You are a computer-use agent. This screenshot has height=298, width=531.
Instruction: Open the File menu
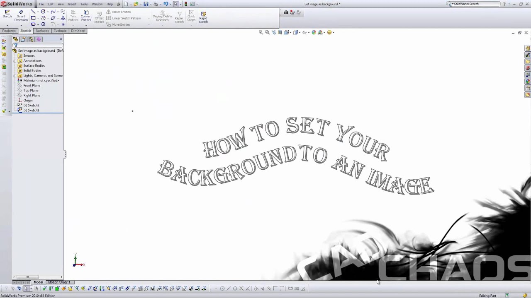pos(41,4)
